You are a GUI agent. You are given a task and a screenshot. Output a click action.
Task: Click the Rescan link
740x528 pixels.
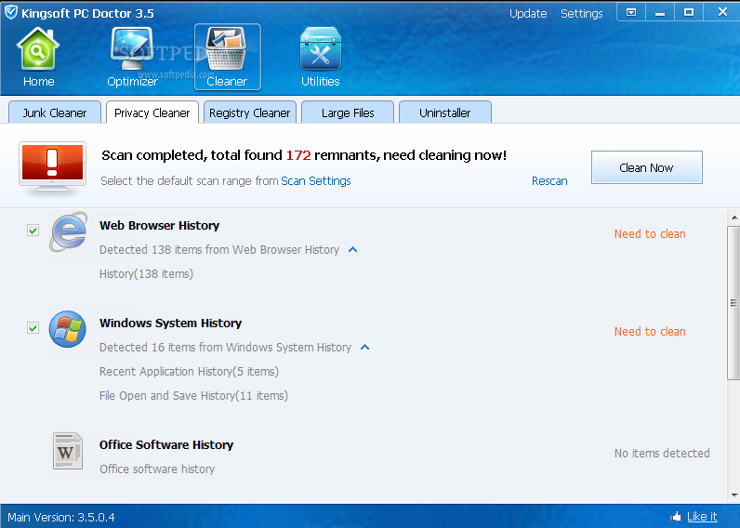pos(549,181)
